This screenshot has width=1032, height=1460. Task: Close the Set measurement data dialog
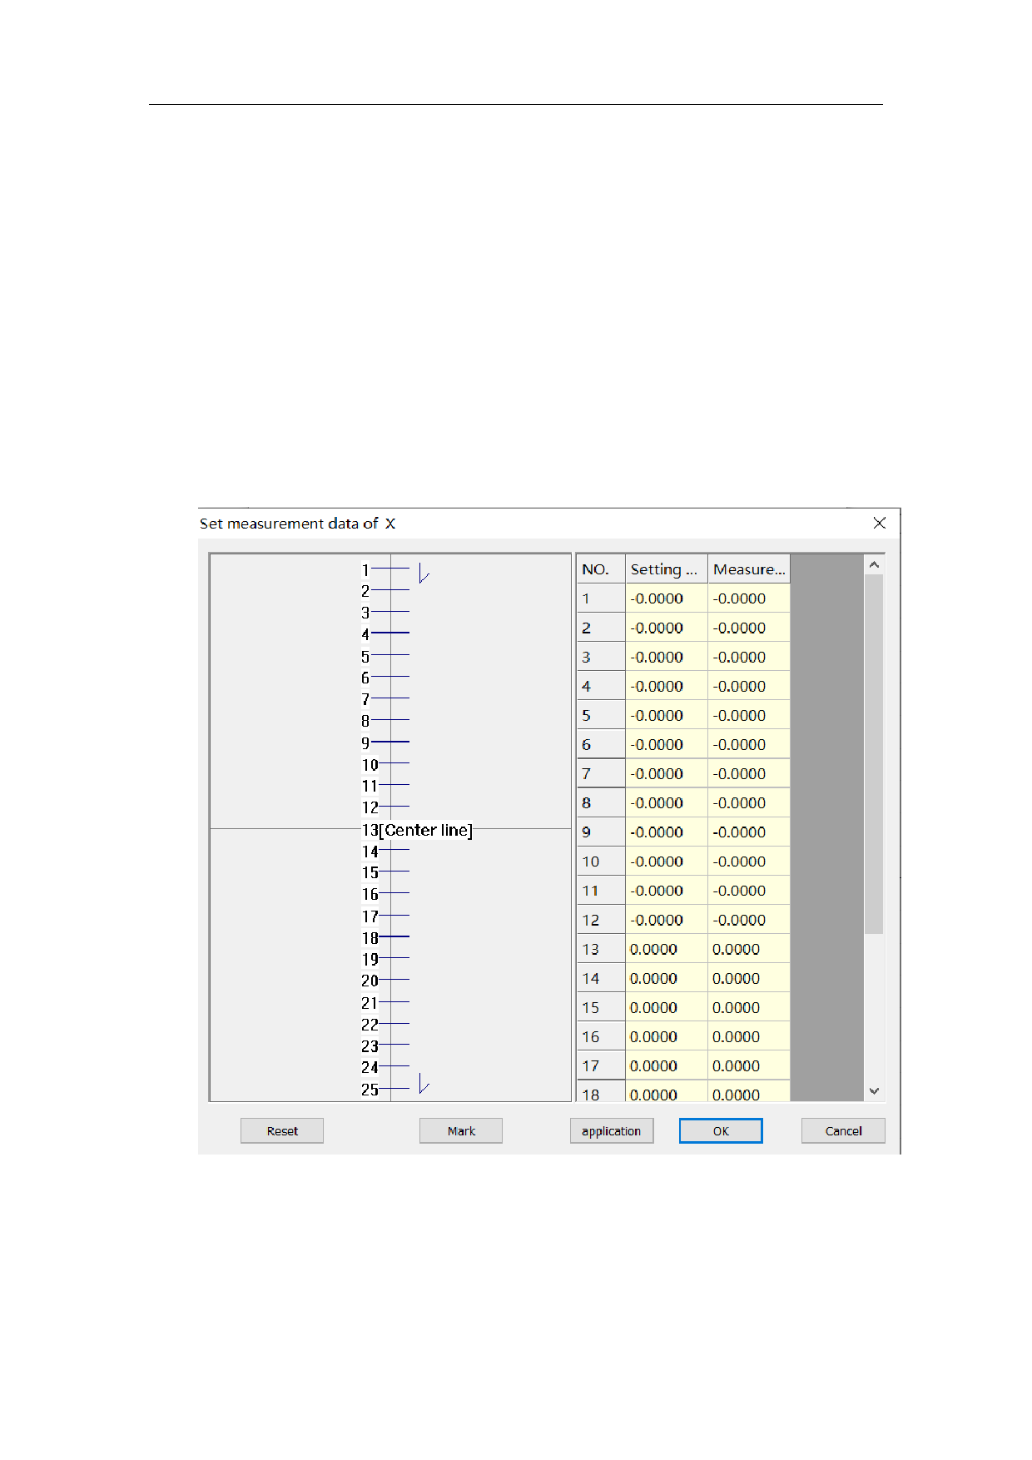coord(879,523)
